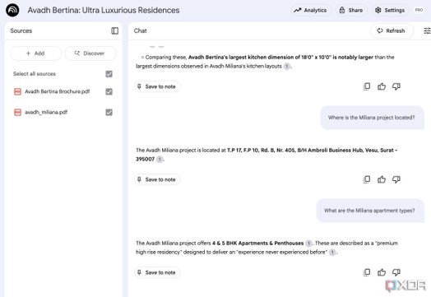431x297 pixels.
Task: Like the Miliana location answer
Action: point(382,179)
